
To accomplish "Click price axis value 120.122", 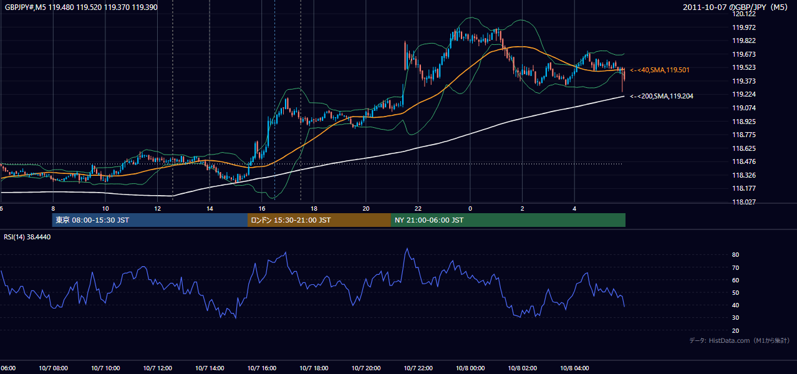I will tap(744, 14).
